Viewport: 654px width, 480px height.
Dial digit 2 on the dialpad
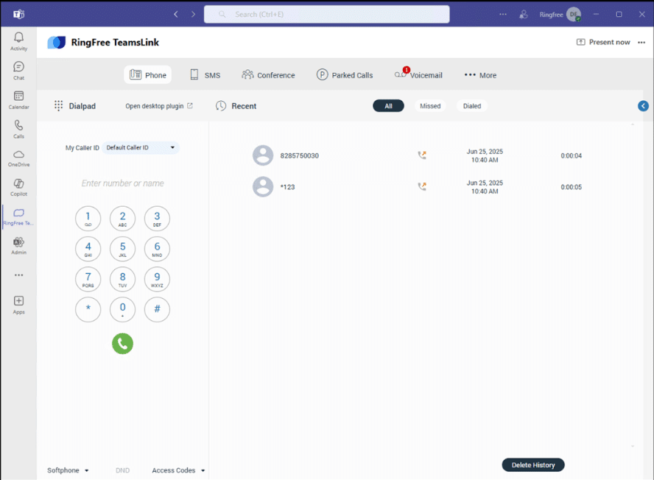pos(122,218)
